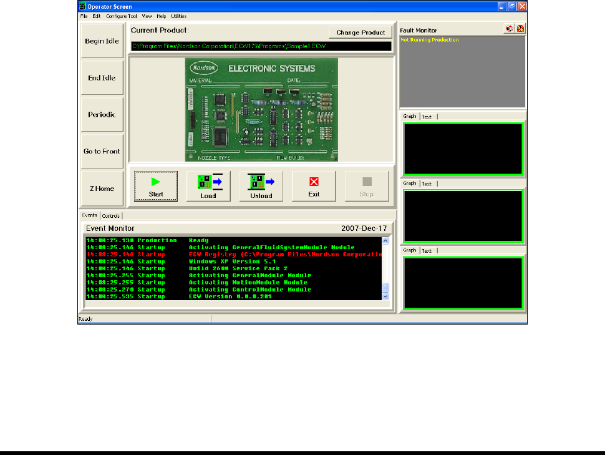Click the current product file path field
This screenshot has width=605, height=455.
261,46
